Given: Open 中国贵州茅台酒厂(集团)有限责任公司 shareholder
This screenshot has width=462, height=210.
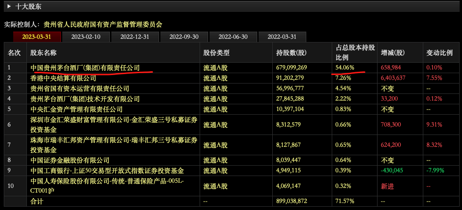Looking at the screenshot, I should point(85,68).
